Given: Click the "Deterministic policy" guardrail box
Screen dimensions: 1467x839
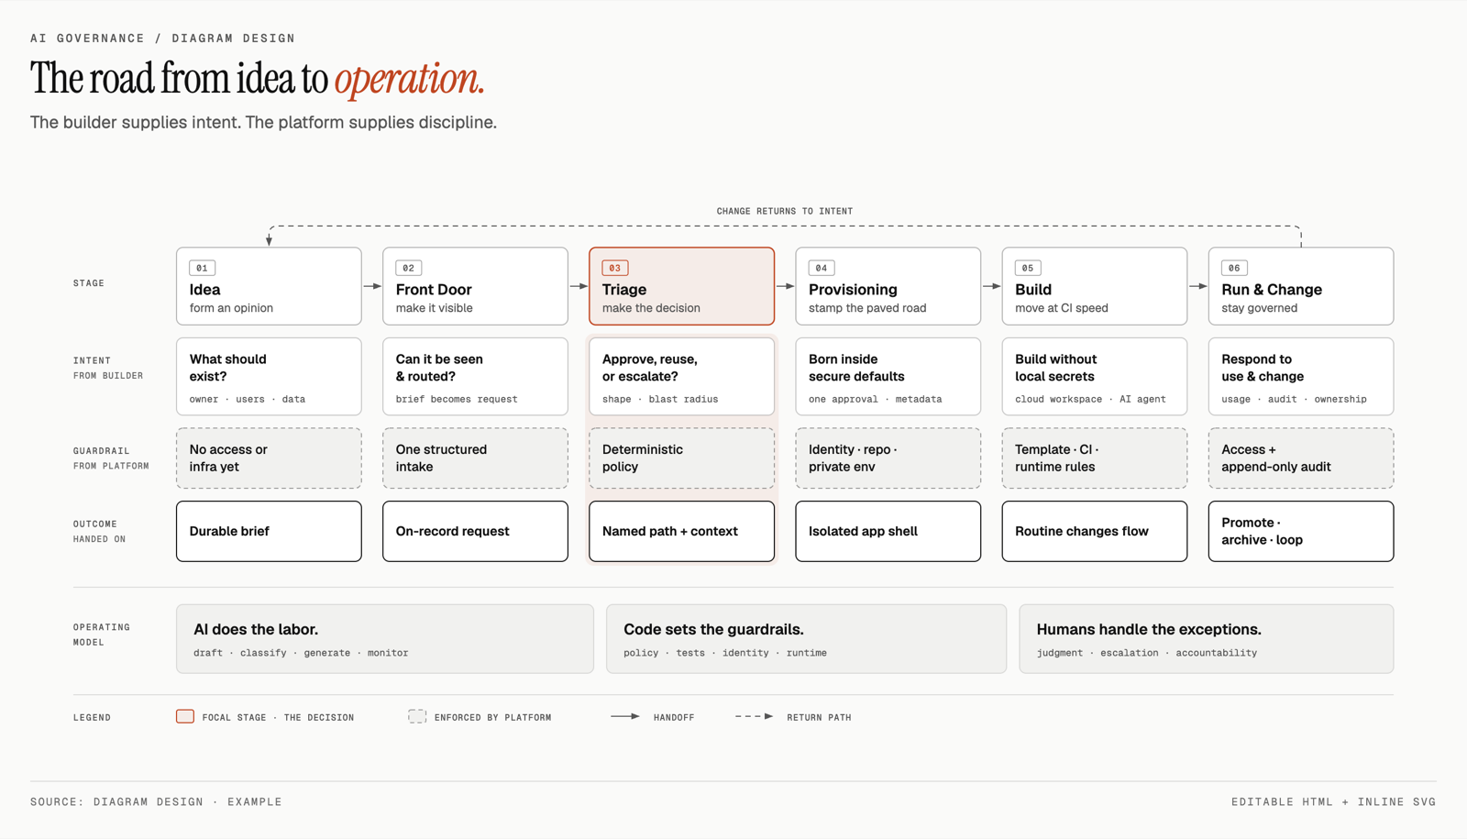Looking at the screenshot, I should tap(681, 458).
